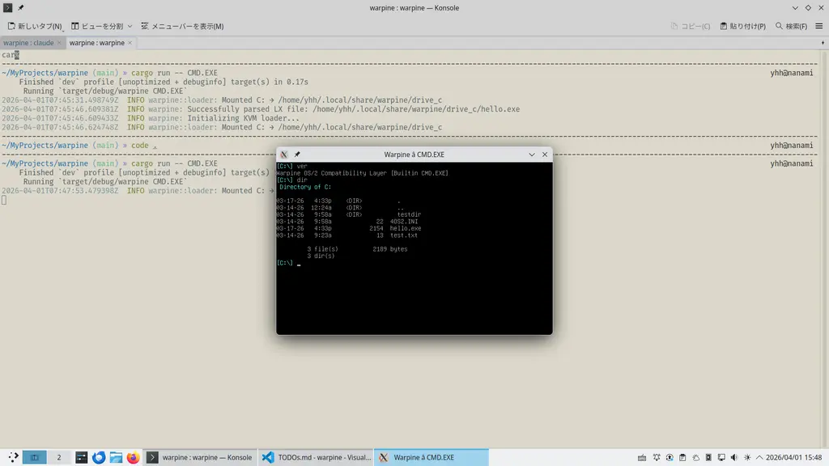Click the 検索 search button

pyautogui.click(x=792, y=26)
